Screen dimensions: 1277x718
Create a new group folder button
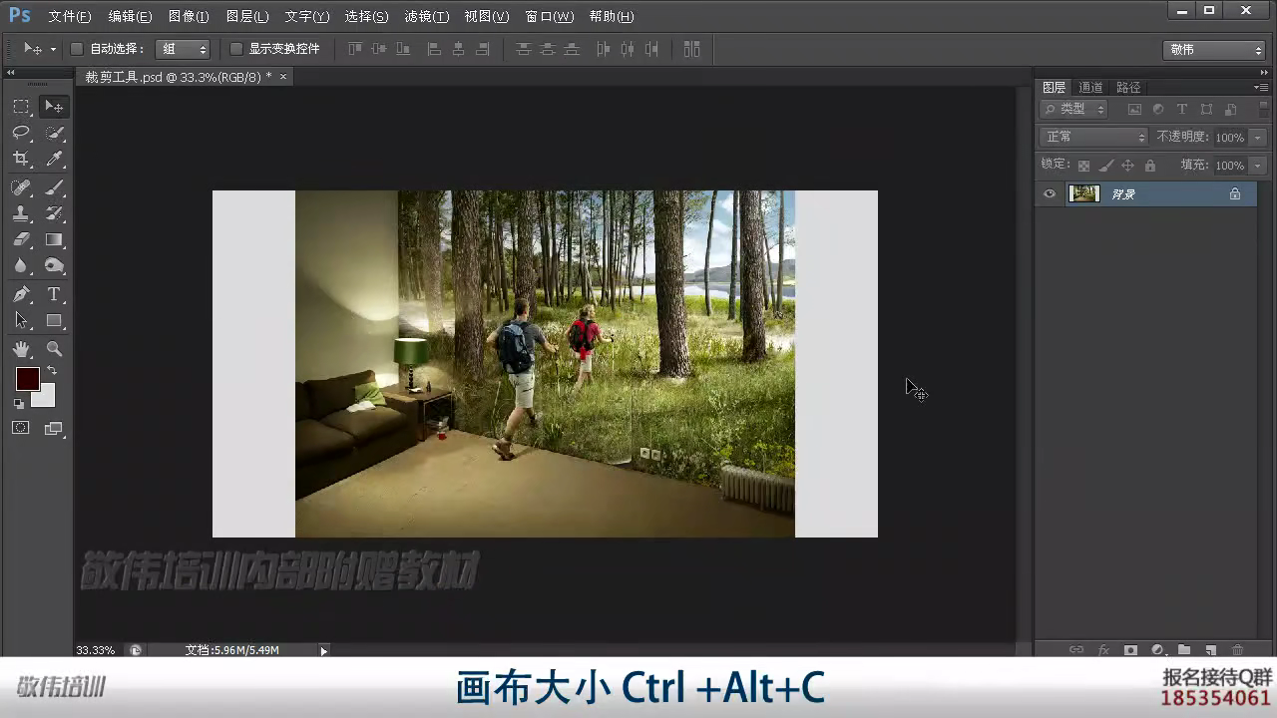(x=1184, y=650)
